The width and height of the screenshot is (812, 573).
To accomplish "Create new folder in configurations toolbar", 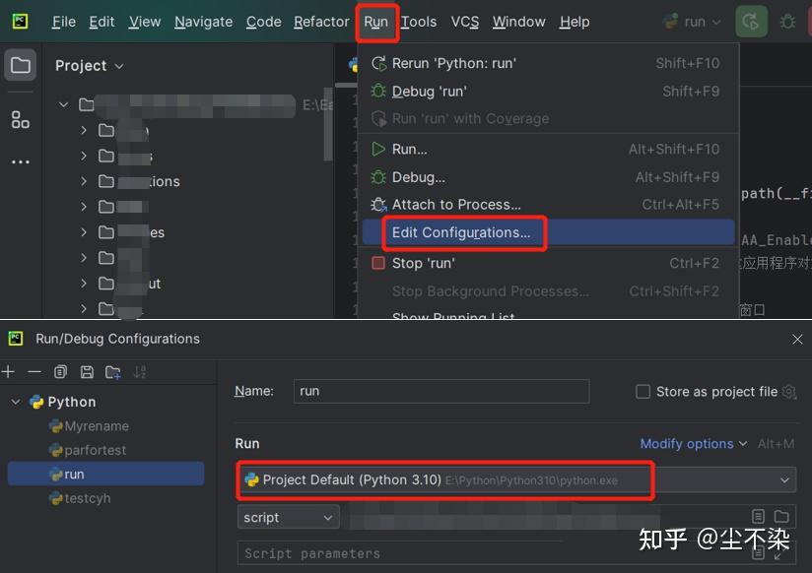I will pyautogui.click(x=113, y=371).
